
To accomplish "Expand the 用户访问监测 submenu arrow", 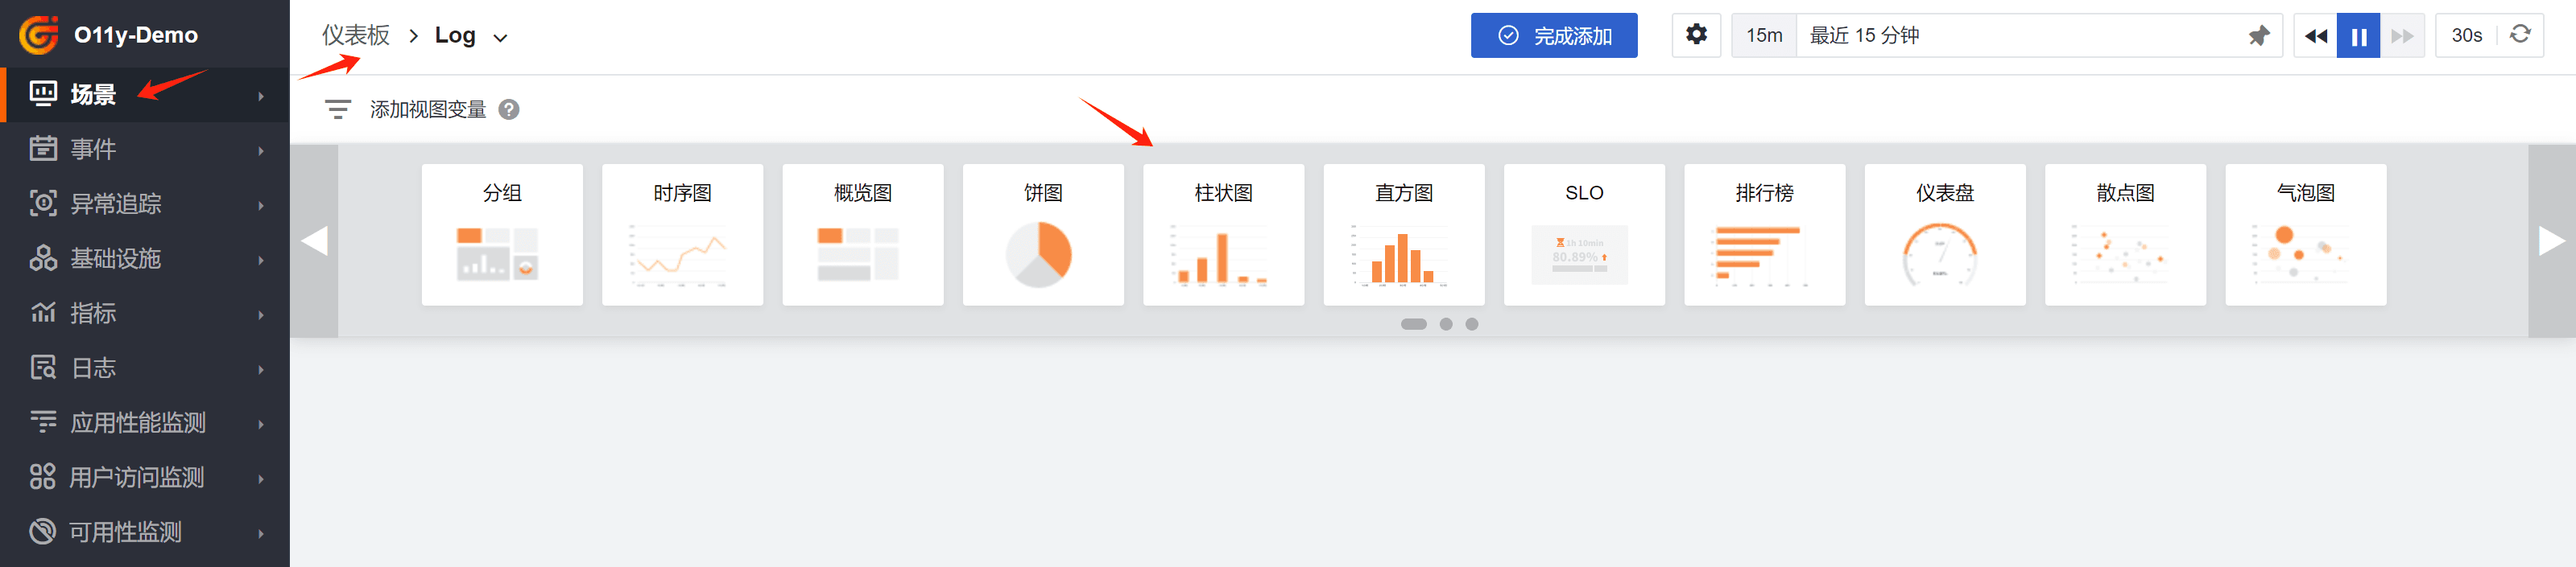I will click(x=261, y=479).
